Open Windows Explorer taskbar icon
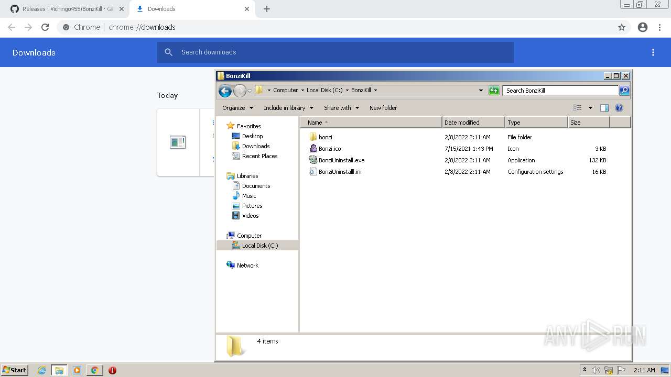The width and height of the screenshot is (671, 377). 59,370
